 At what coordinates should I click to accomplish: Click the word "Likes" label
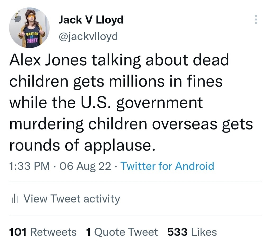204,232
